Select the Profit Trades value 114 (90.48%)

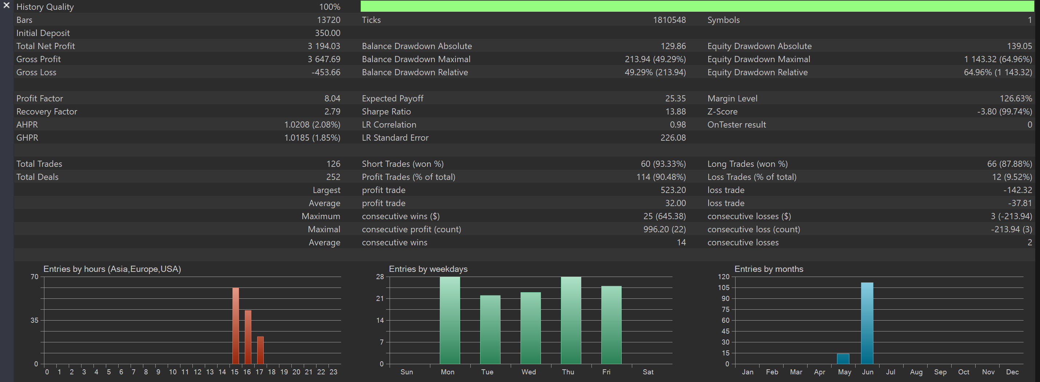[x=661, y=177]
